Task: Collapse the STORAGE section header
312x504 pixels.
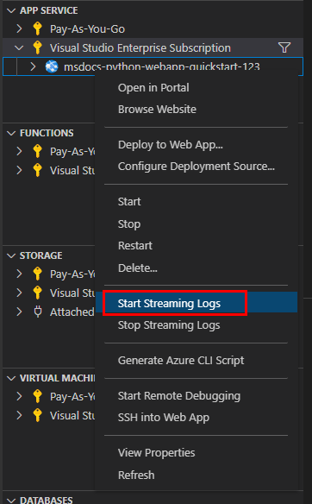Action: point(11,255)
